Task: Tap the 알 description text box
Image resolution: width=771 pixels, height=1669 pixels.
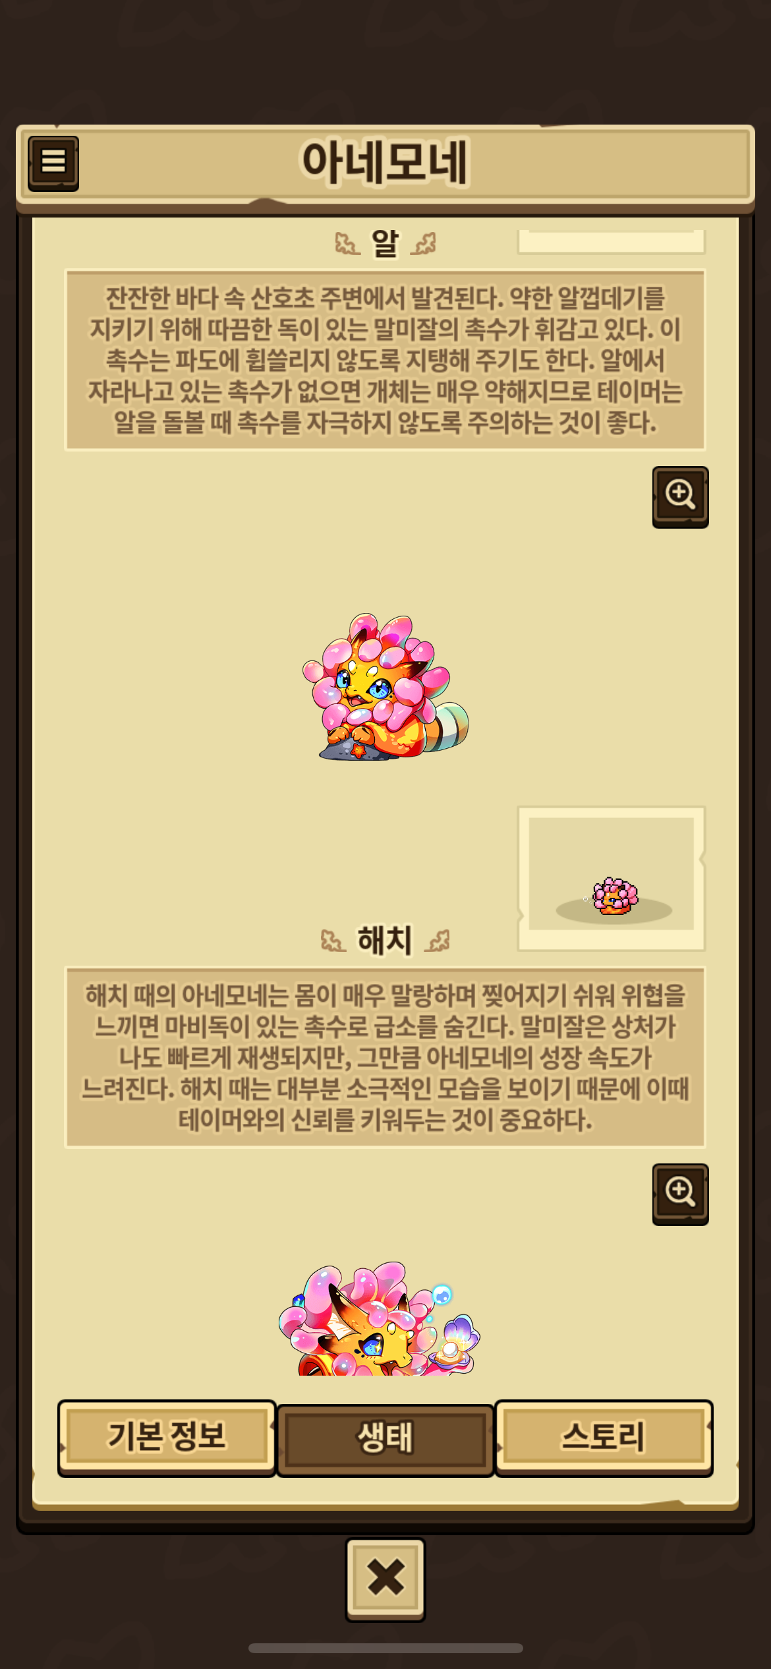Action: point(385,360)
